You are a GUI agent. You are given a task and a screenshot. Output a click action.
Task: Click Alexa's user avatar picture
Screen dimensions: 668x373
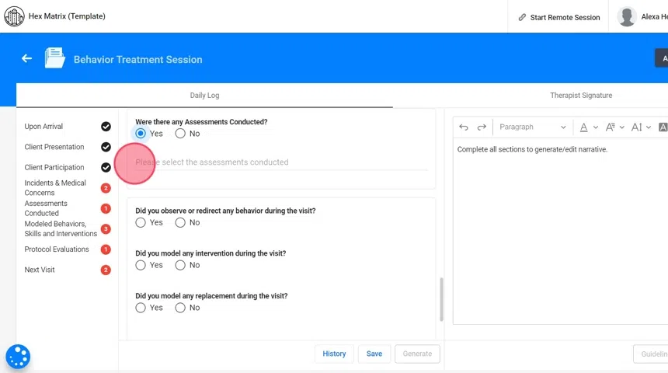point(627,16)
